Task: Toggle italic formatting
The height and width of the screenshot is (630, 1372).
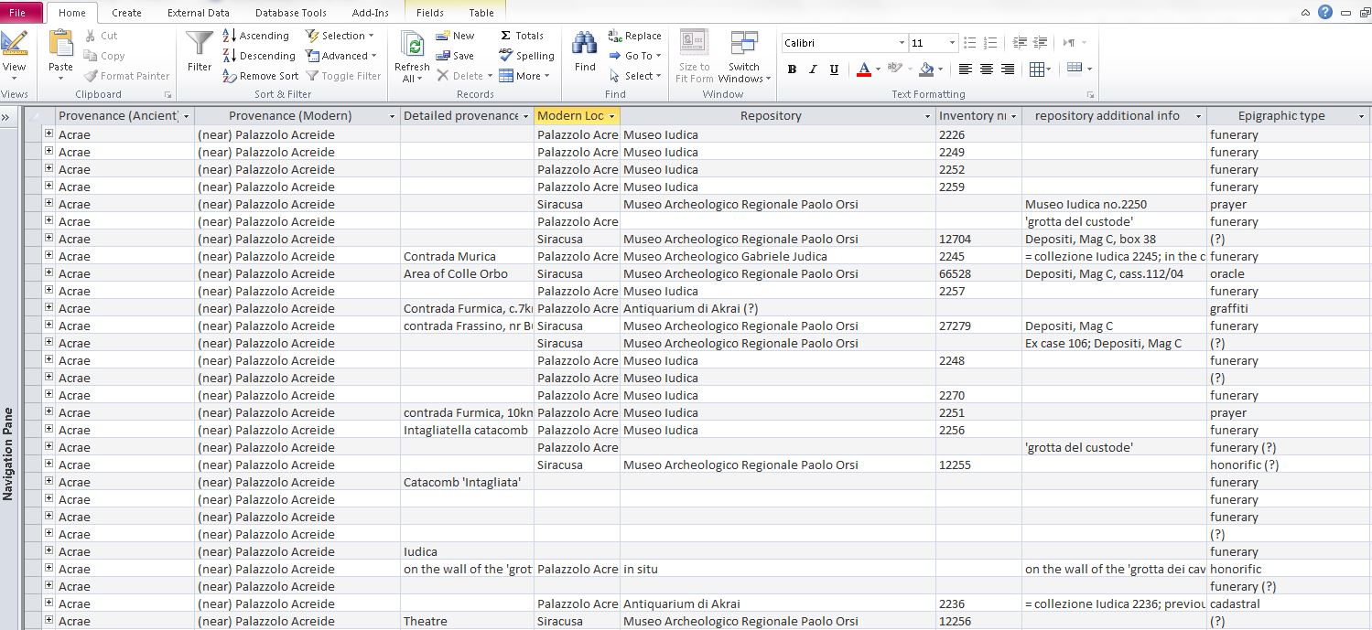Action: click(x=813, y=69)
